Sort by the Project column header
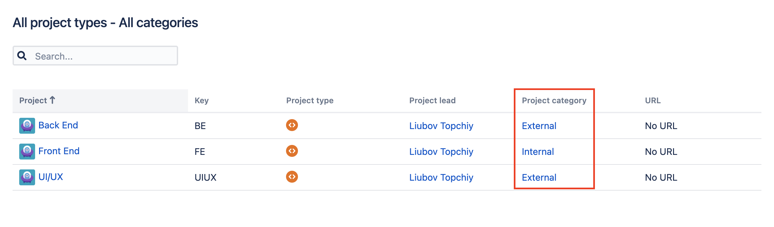Viewport: 774px width, 227px height. tap(33, 101)
